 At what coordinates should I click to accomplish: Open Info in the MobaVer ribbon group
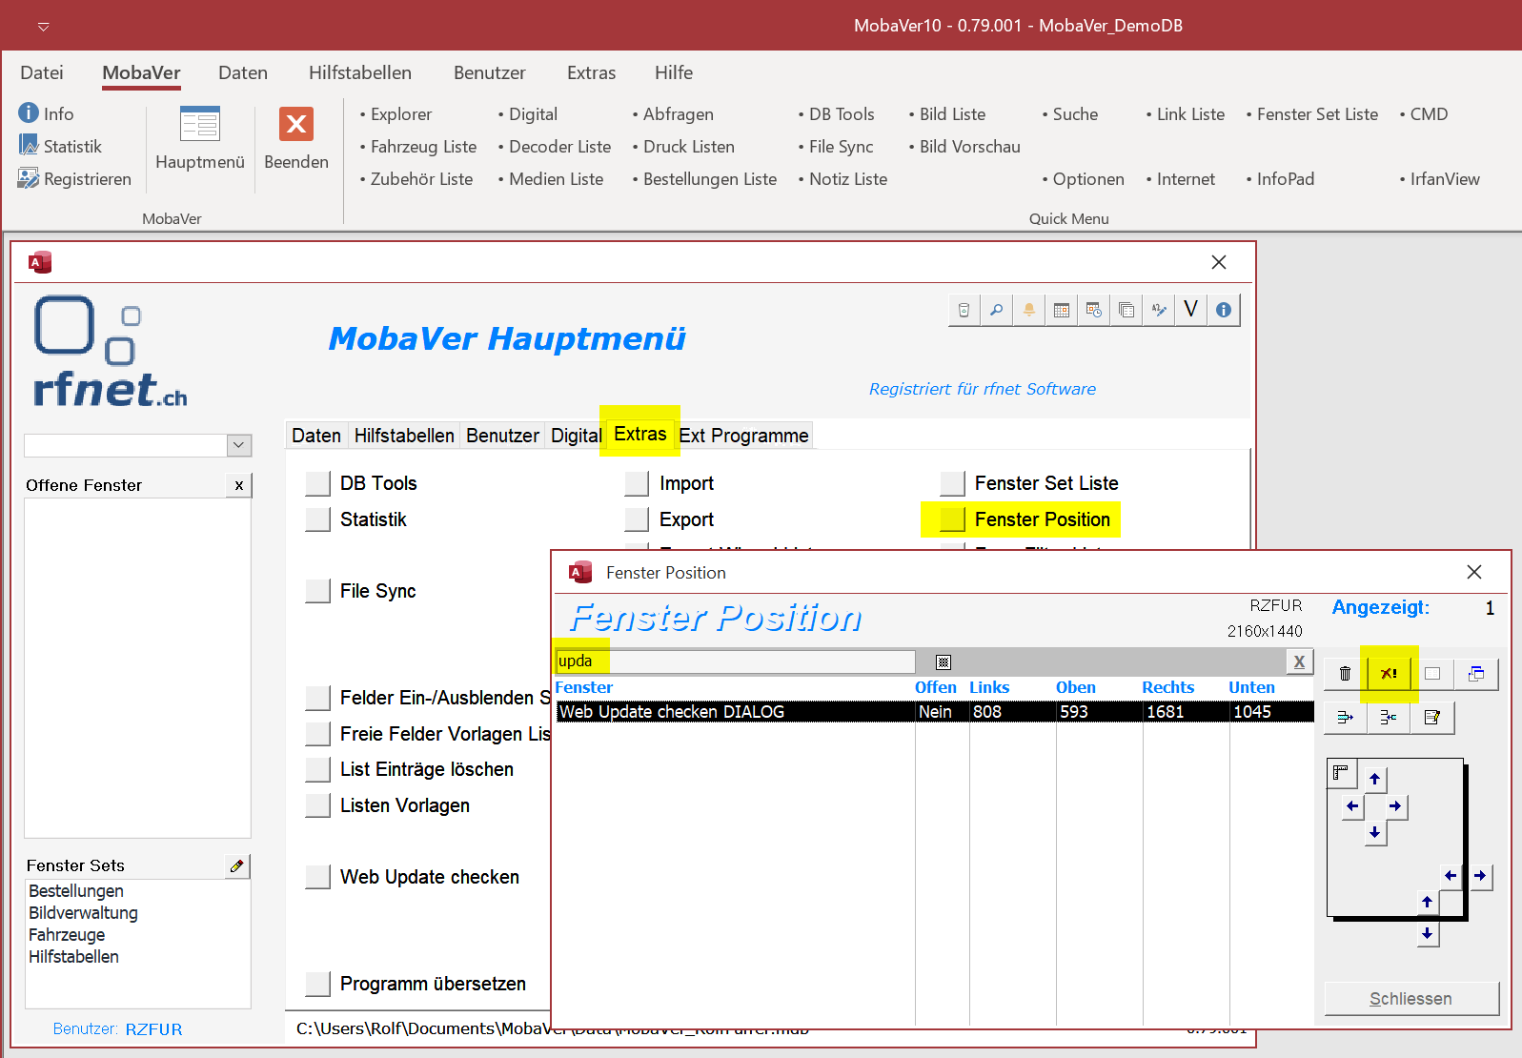pyautogui.click(x=46, y=113)
